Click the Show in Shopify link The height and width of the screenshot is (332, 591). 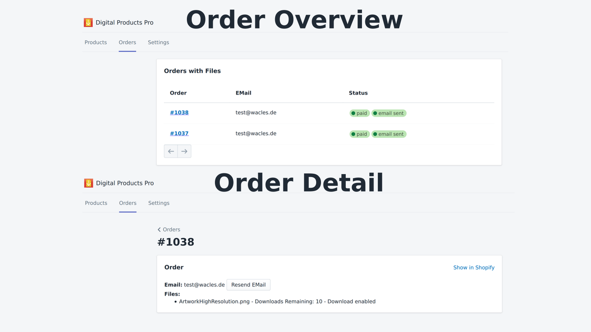(x=474, y=267)
